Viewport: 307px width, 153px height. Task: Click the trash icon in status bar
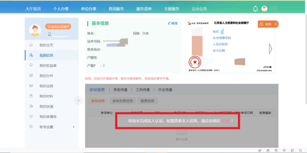tap(276, 150)
